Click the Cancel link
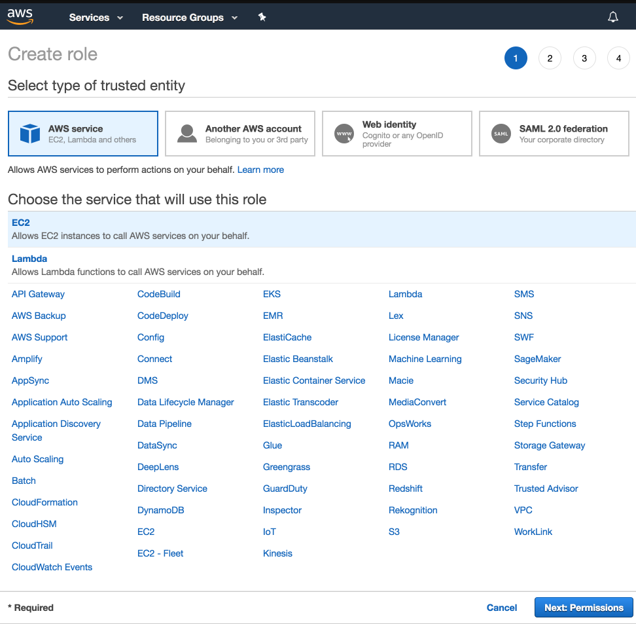Screen dimensions: 636x624 click(x=502, y=608)
